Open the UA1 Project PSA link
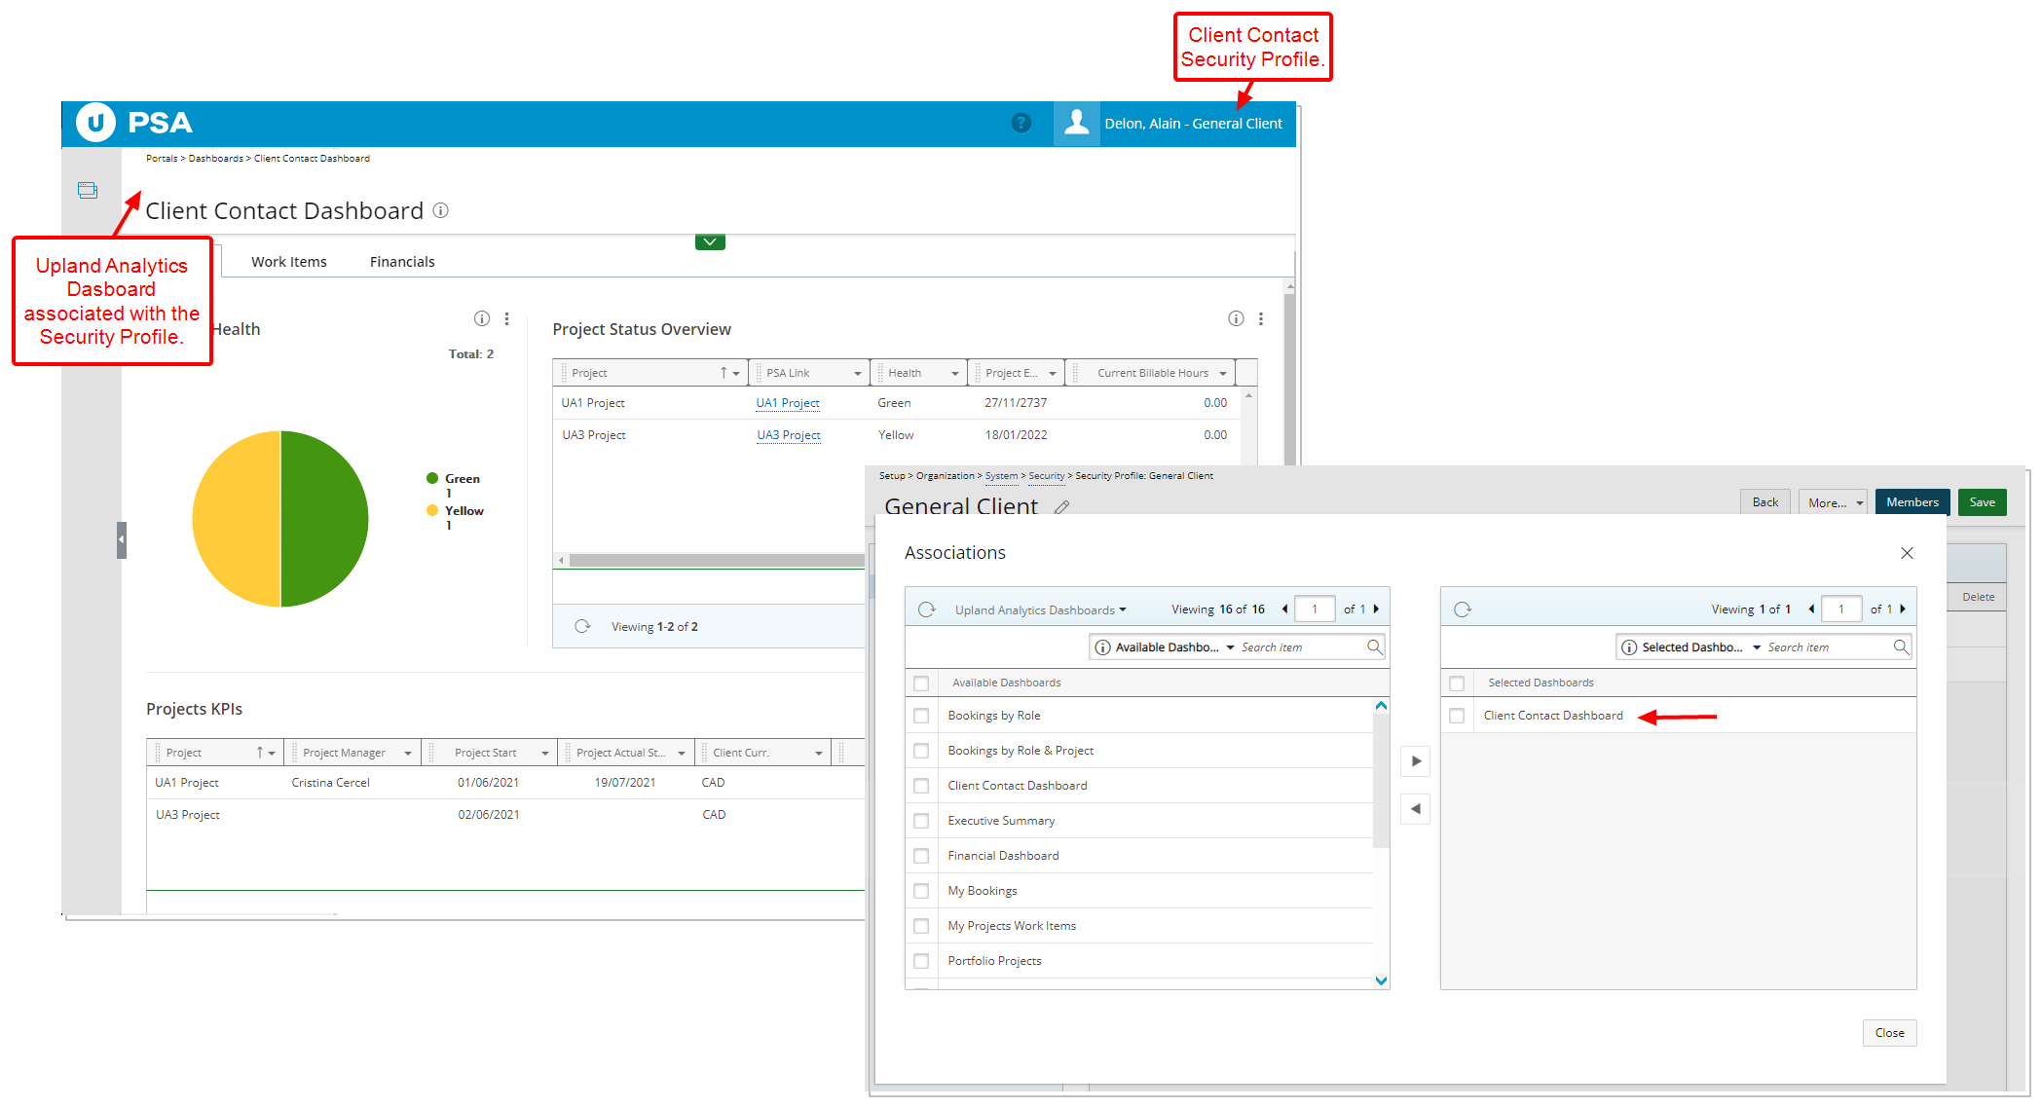The width and height of the screenshot is (2042, 1108). tap(788, 403)
